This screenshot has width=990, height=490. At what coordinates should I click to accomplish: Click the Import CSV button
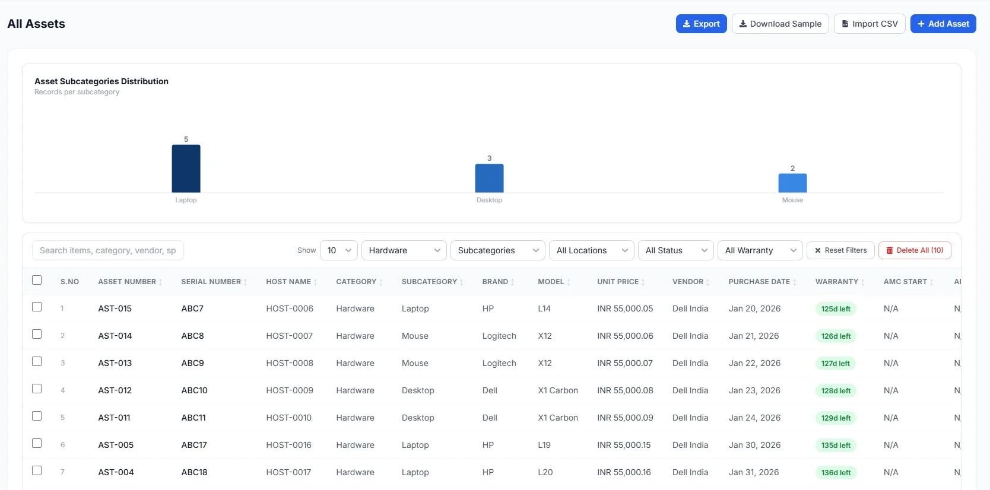pos(870,24)
